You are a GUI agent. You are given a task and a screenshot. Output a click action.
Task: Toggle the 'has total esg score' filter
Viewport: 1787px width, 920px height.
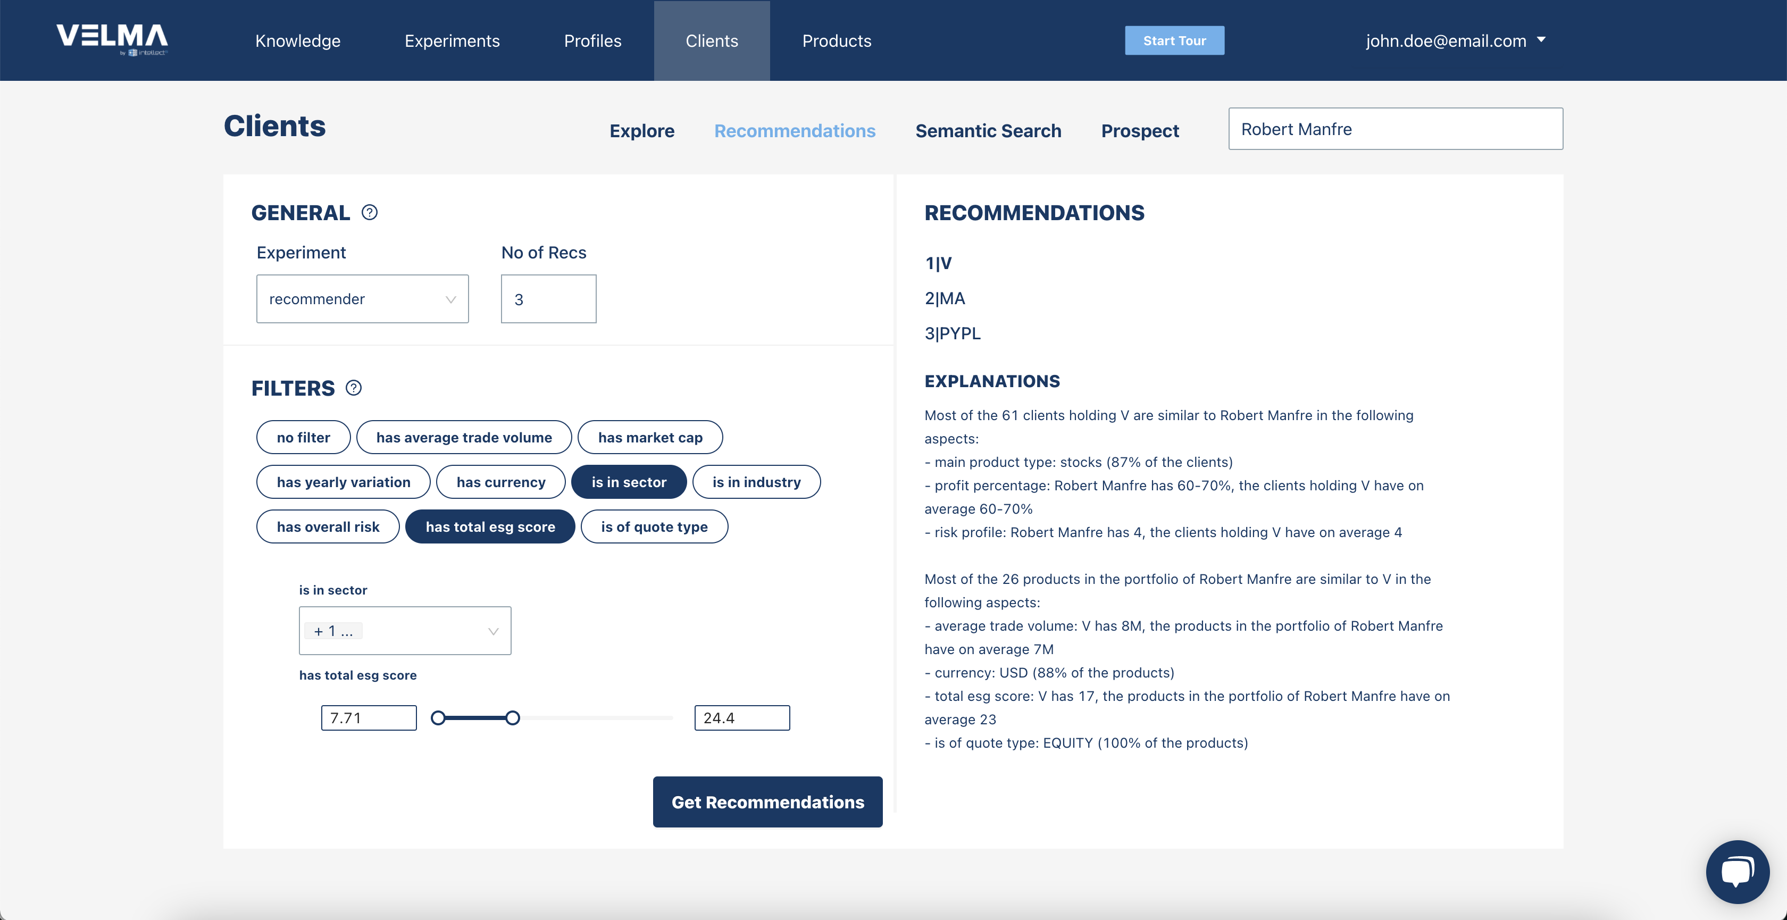pyautogui.click(x=490, y=526)
